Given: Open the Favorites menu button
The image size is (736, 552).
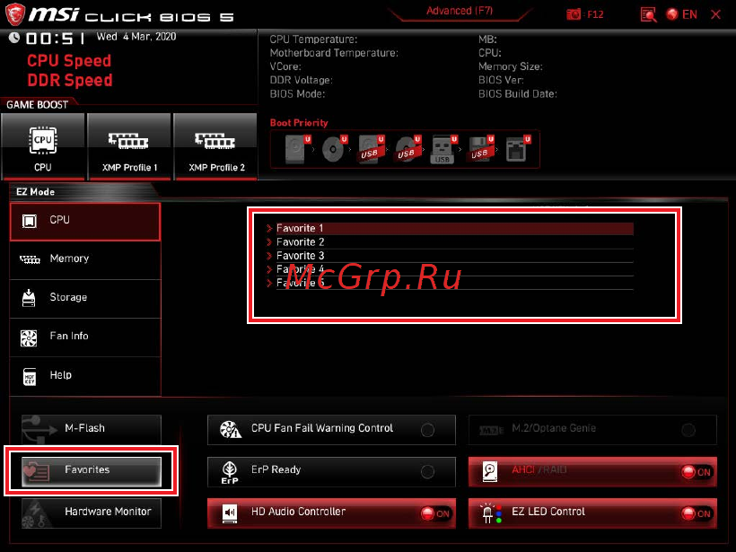Looking at the screenshot, I should tap(92, 470).
